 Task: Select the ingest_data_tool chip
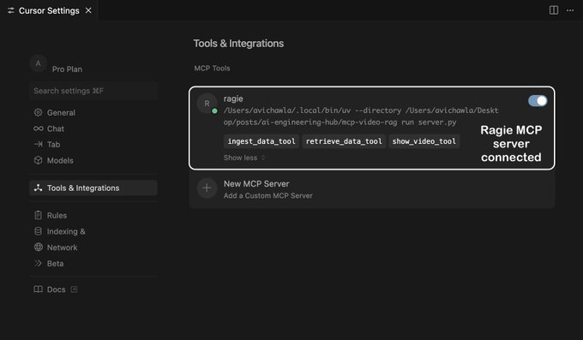[x=261, y=141]
